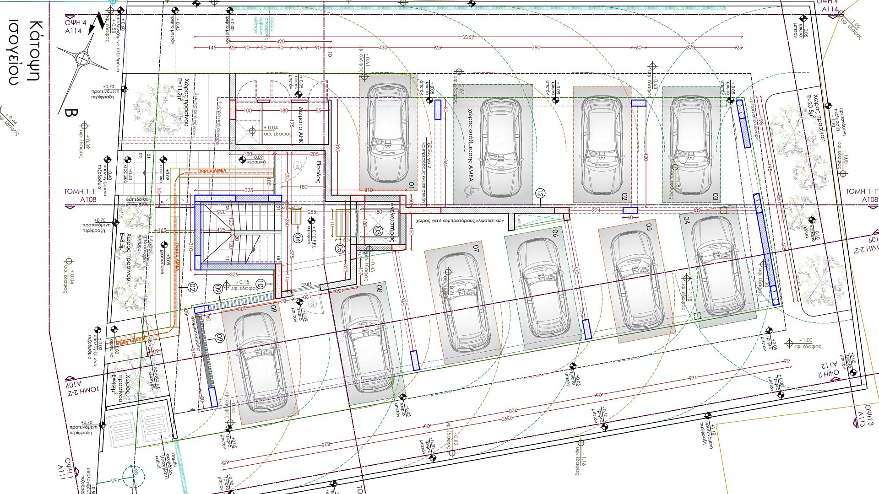Click the car in parking space 06

coord(545,287)
